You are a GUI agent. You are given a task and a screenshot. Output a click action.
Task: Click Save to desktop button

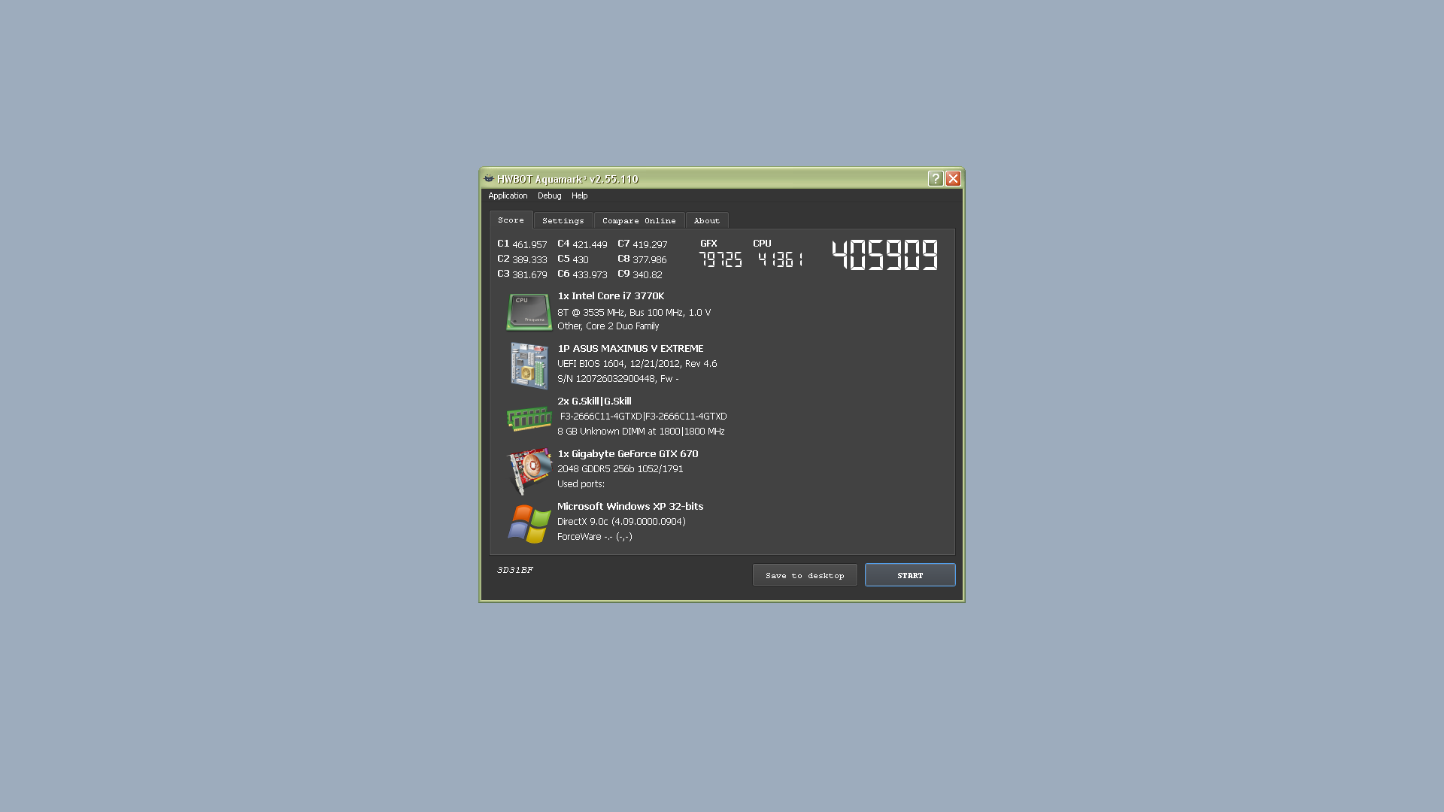805,575
